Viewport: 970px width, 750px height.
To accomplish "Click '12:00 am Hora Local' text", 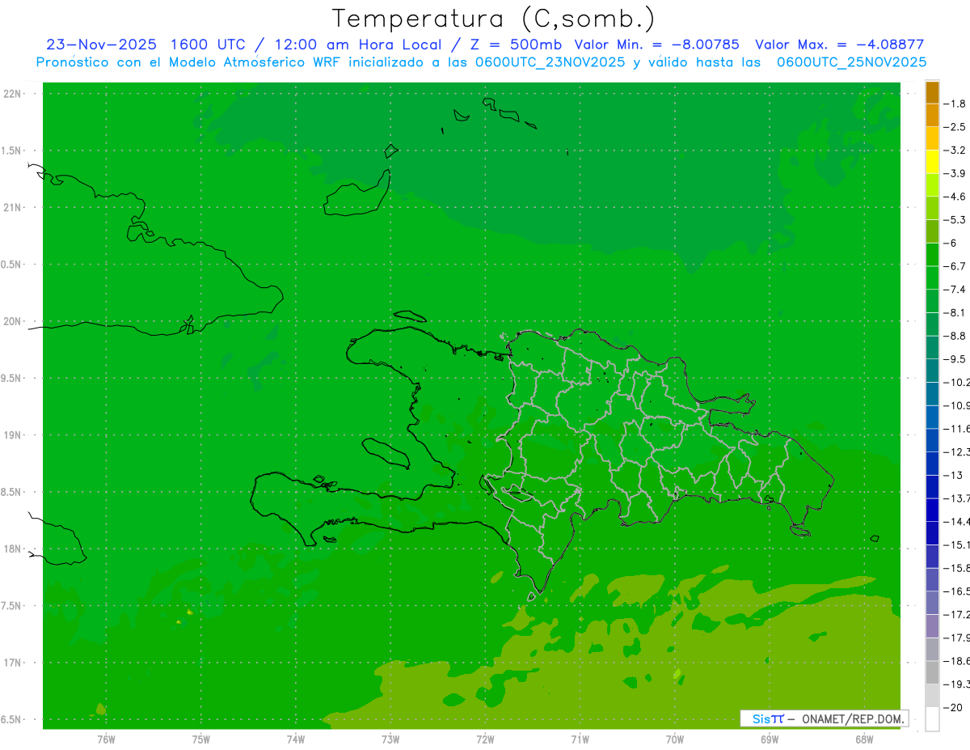I will pyautogui.click(x=356, y=44).
